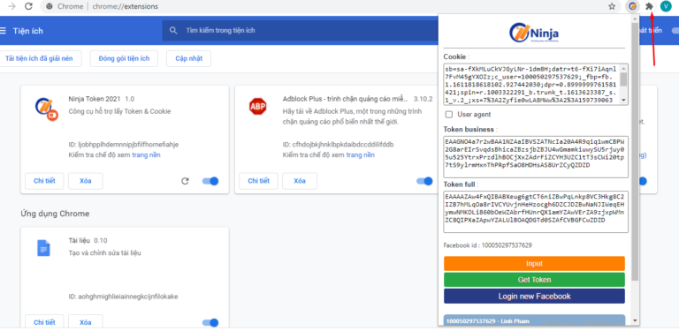Select the 100050297537629 - Linh Pham account row

click(534, 321)
